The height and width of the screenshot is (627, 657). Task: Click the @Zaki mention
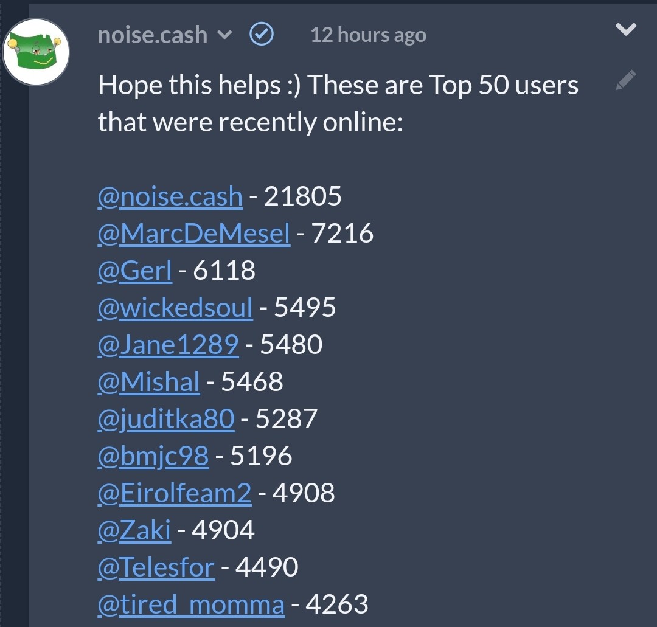click(134, 530)
